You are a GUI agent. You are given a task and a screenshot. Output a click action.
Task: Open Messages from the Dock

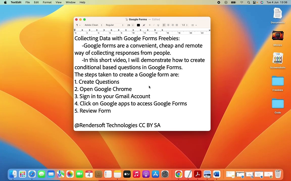(x=41, y=174)
